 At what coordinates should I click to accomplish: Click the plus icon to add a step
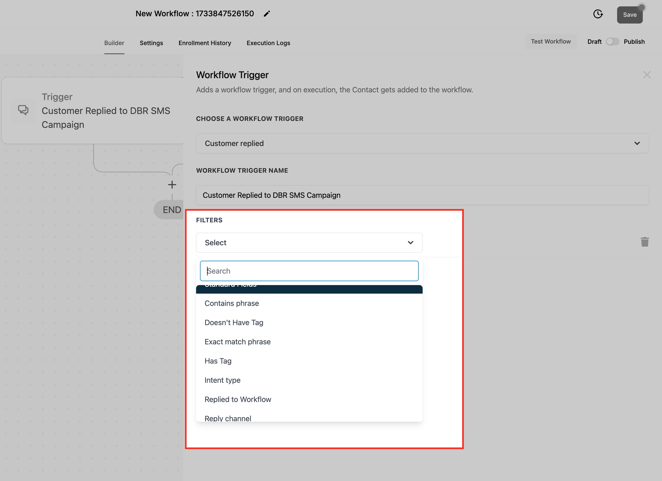172,185
